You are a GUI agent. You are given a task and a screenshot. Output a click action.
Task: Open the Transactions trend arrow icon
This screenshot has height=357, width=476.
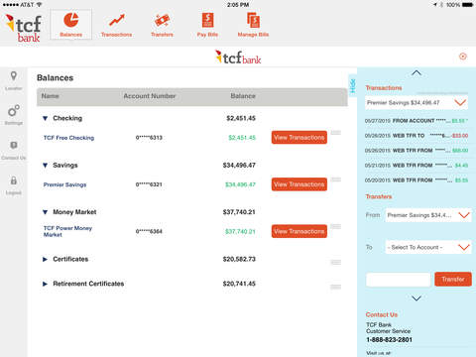pyautogui.click(x=117, y=20)
